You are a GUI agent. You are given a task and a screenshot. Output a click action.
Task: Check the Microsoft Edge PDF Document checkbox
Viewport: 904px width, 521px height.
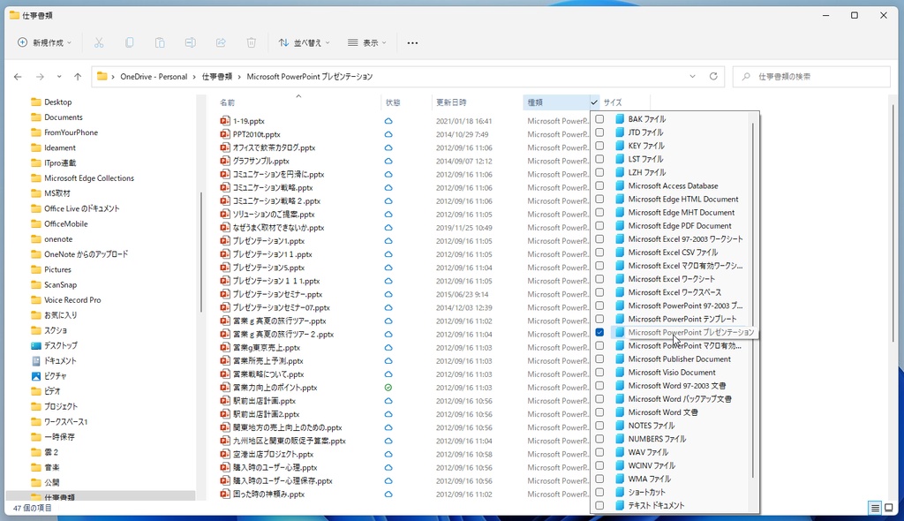click(599, 225)
